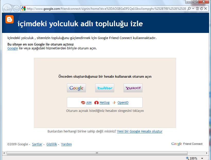This screenshot has height=160, width=211.
Task: Click the 100% zoom level text
Action: coord(193,158)
